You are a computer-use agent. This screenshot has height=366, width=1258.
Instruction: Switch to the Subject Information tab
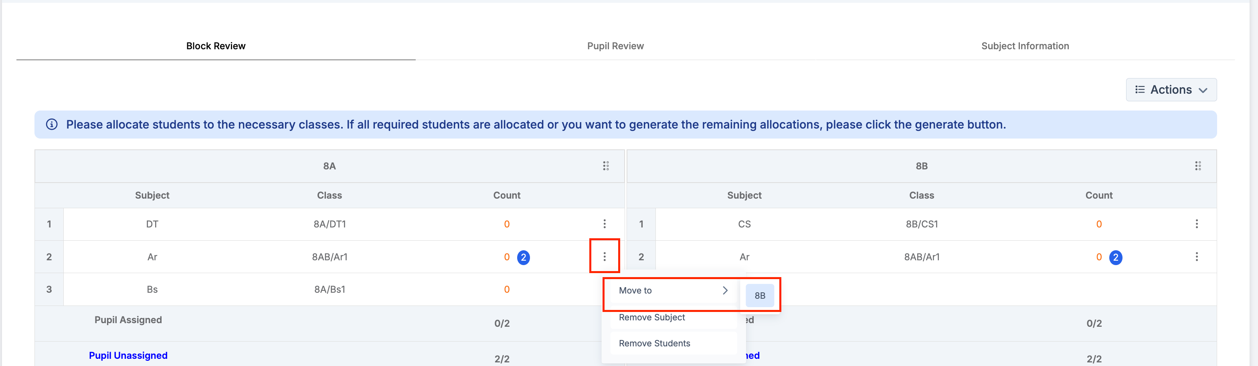[1025, 46]
